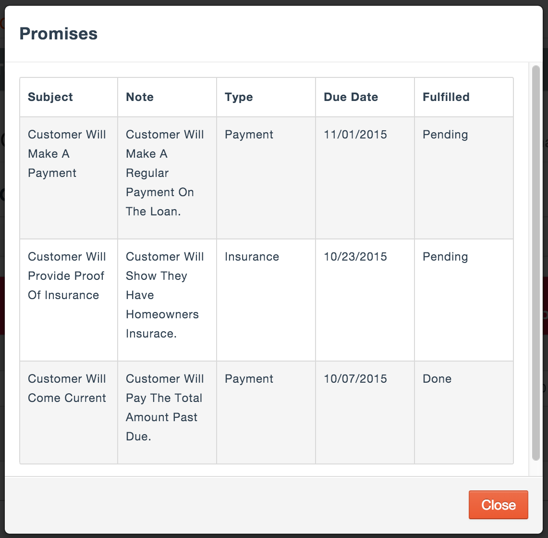The width and height of the screenshot is (548, 538).
Task: Click the 10/07/2015 due date cell
Action: [355, 378]
